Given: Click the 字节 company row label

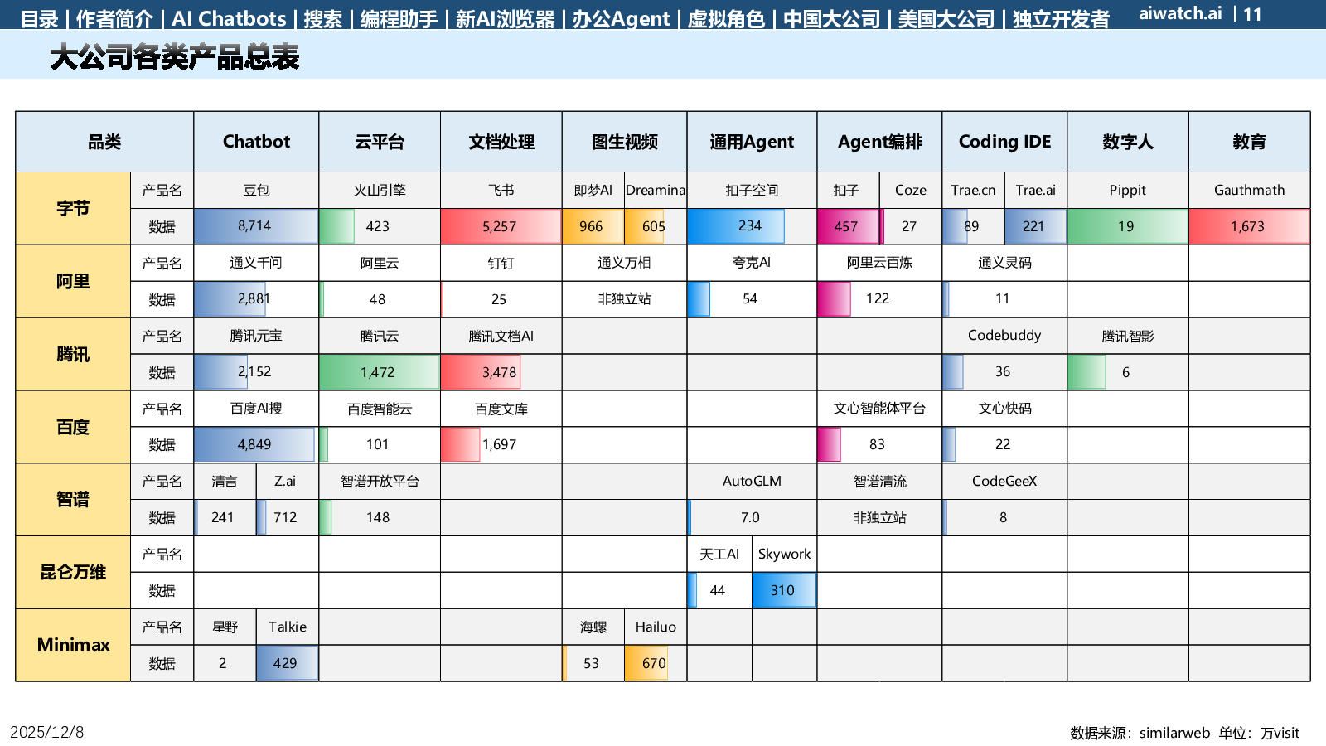Looking at the screenshot, I should (x=73, y=208).
